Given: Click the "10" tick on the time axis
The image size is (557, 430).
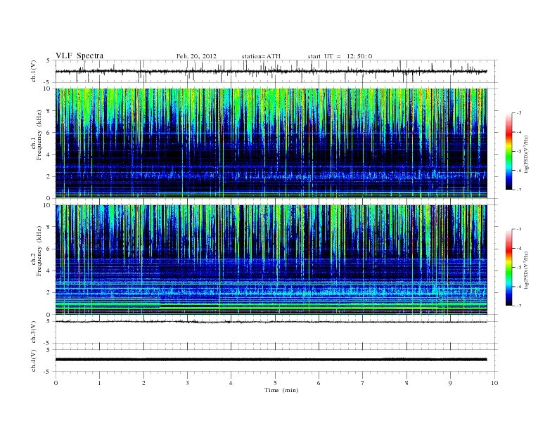Looking at the screenshot, I should click(494, 383).
